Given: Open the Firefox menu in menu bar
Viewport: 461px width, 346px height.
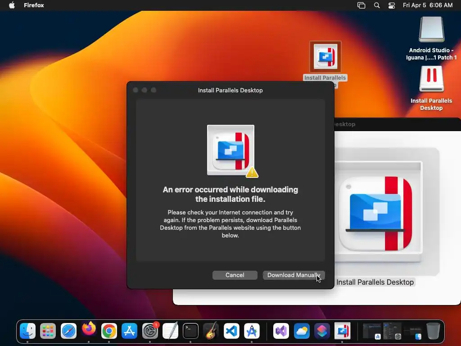Looking at the screenshot, I should tap(34, 5).
